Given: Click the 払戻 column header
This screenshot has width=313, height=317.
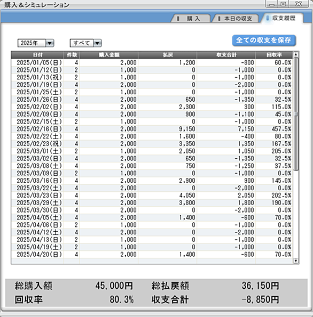Looking at the screenshot, I should tap(167, 55).
